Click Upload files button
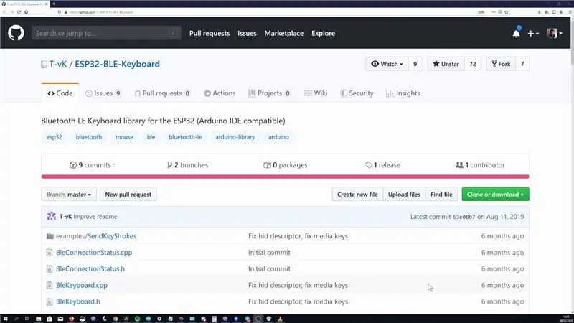The width and height of the screenshot is (574, 323). pyautogui.click(x=404, y=194)
